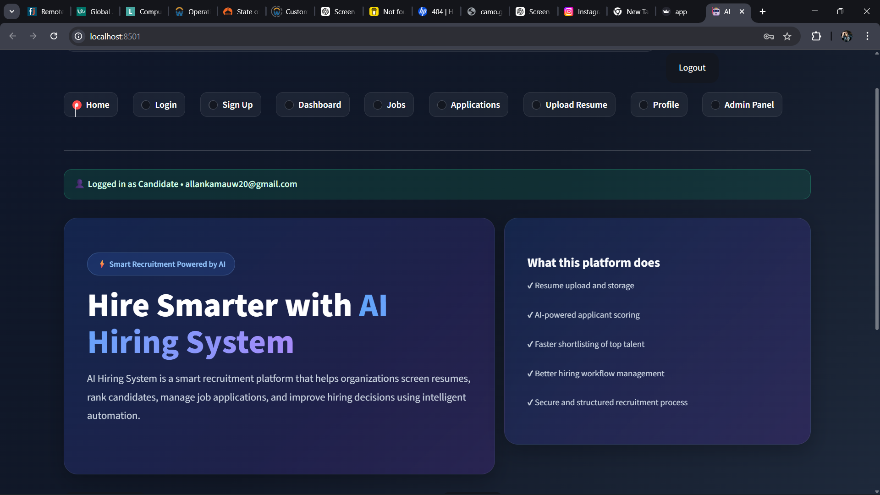Bookmark this tab with star icon
Image resolution: width=880 pixels, height=495 pixels.
pyautogui.click(x=787, y=36)
